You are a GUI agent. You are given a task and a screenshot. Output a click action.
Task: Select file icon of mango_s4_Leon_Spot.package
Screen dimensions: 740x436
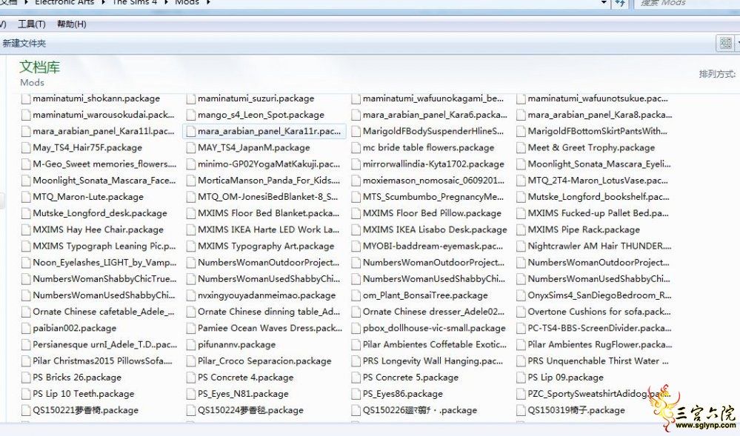click(x=190, y=115)
